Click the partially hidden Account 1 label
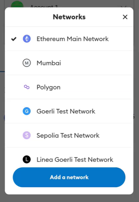 (44, 6)
